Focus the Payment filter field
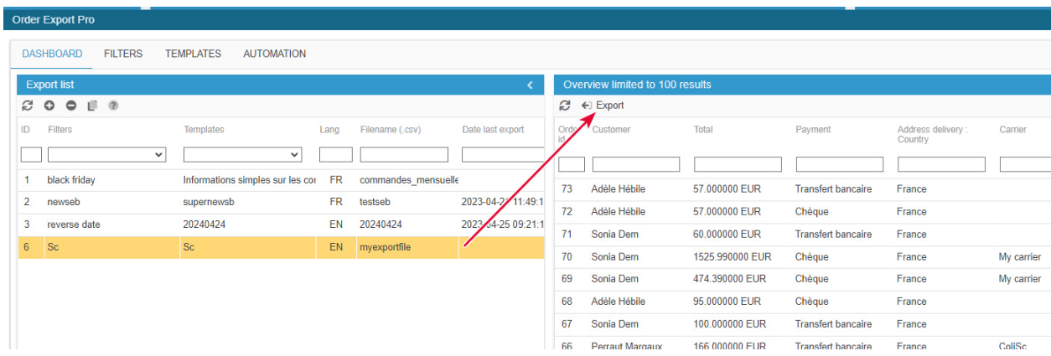This screenshot has width=1051, height=356. 840,164
